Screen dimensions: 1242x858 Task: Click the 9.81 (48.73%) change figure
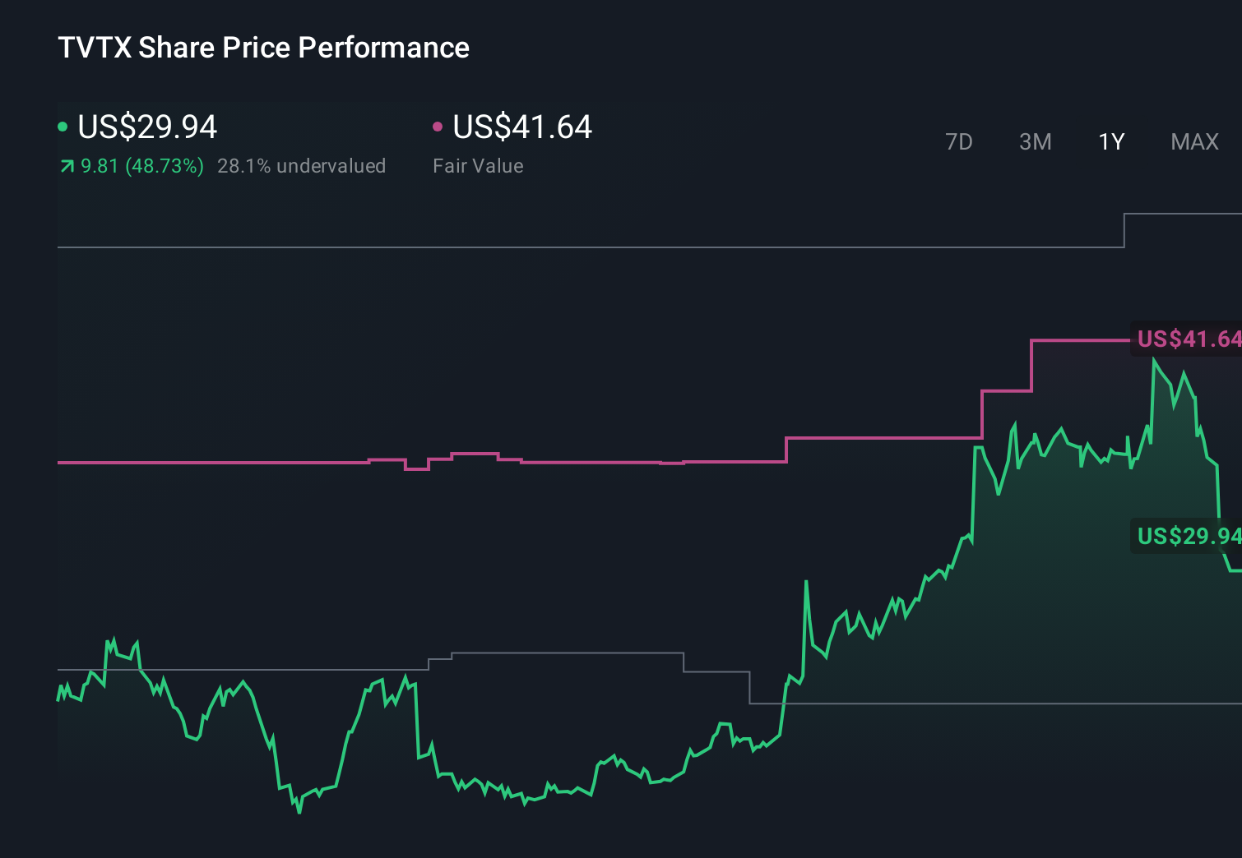[141, 166]
